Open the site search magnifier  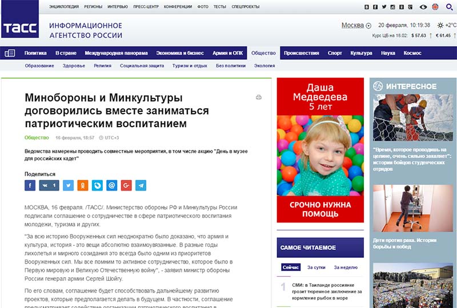click(449, 7)
